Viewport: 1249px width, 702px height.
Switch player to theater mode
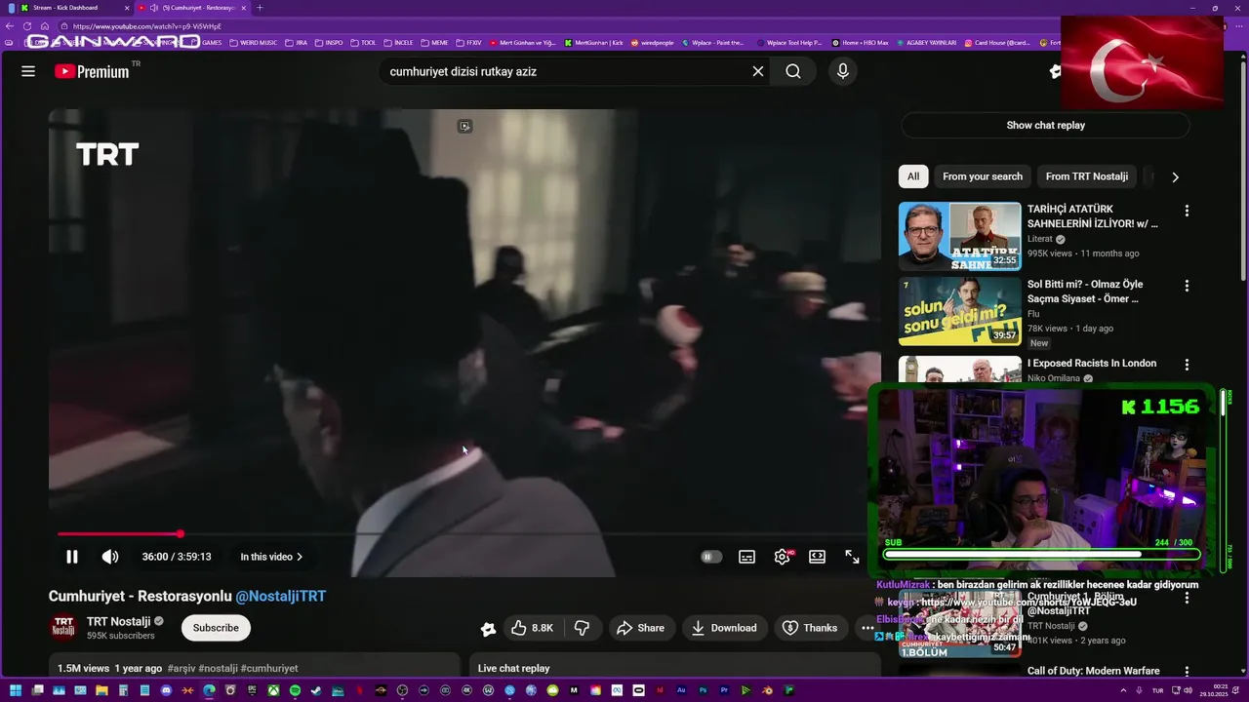[x=817, y=557]
